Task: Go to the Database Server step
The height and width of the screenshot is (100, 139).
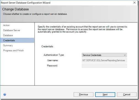Action: [12, 30]
